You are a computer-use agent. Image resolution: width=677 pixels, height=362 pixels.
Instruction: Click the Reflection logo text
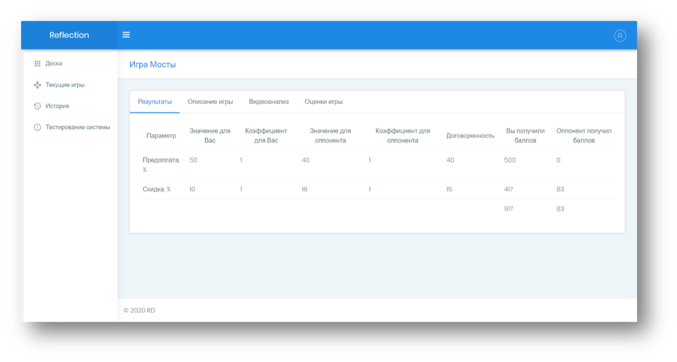click(69, 35)
